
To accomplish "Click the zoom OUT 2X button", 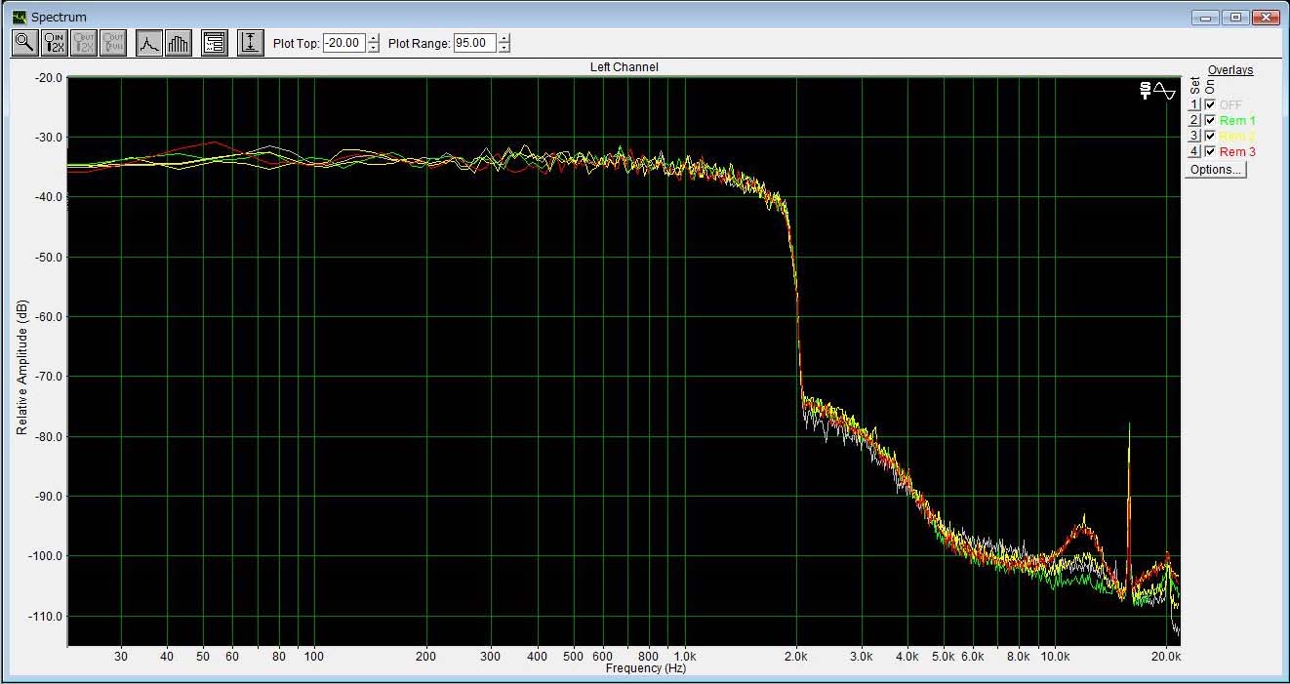I will tap(84, 43).
